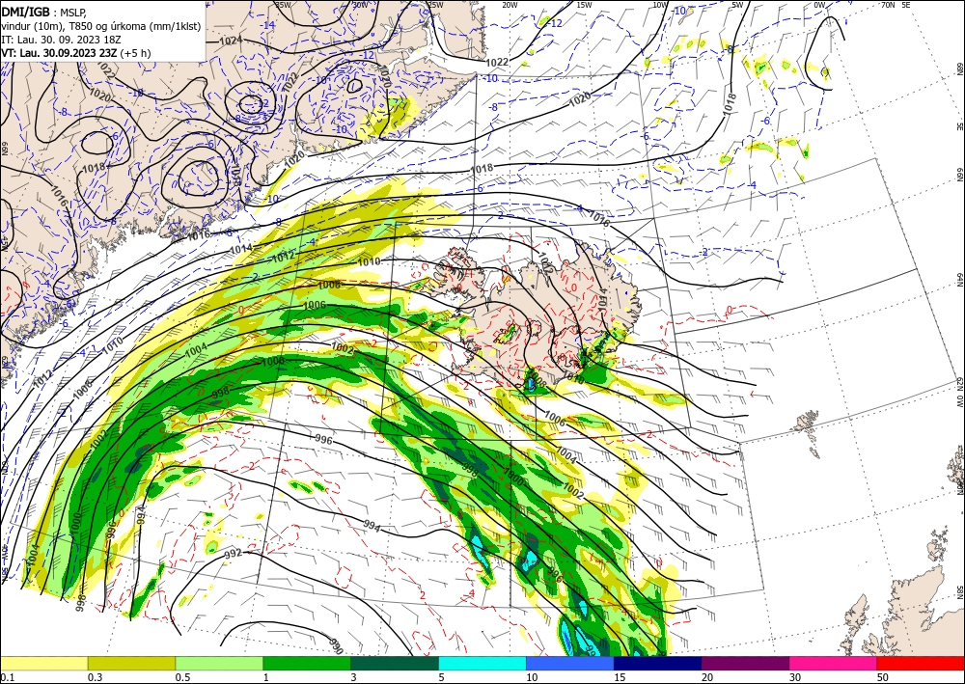The width and height of the screenshot is (965, 684).
Task: Select the green 1–3 legend color segment
Action: click(307, 663)
